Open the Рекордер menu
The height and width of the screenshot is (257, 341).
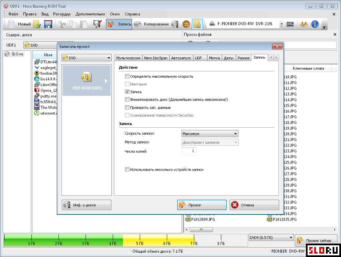pyautogui.click(x=62, y=14)
